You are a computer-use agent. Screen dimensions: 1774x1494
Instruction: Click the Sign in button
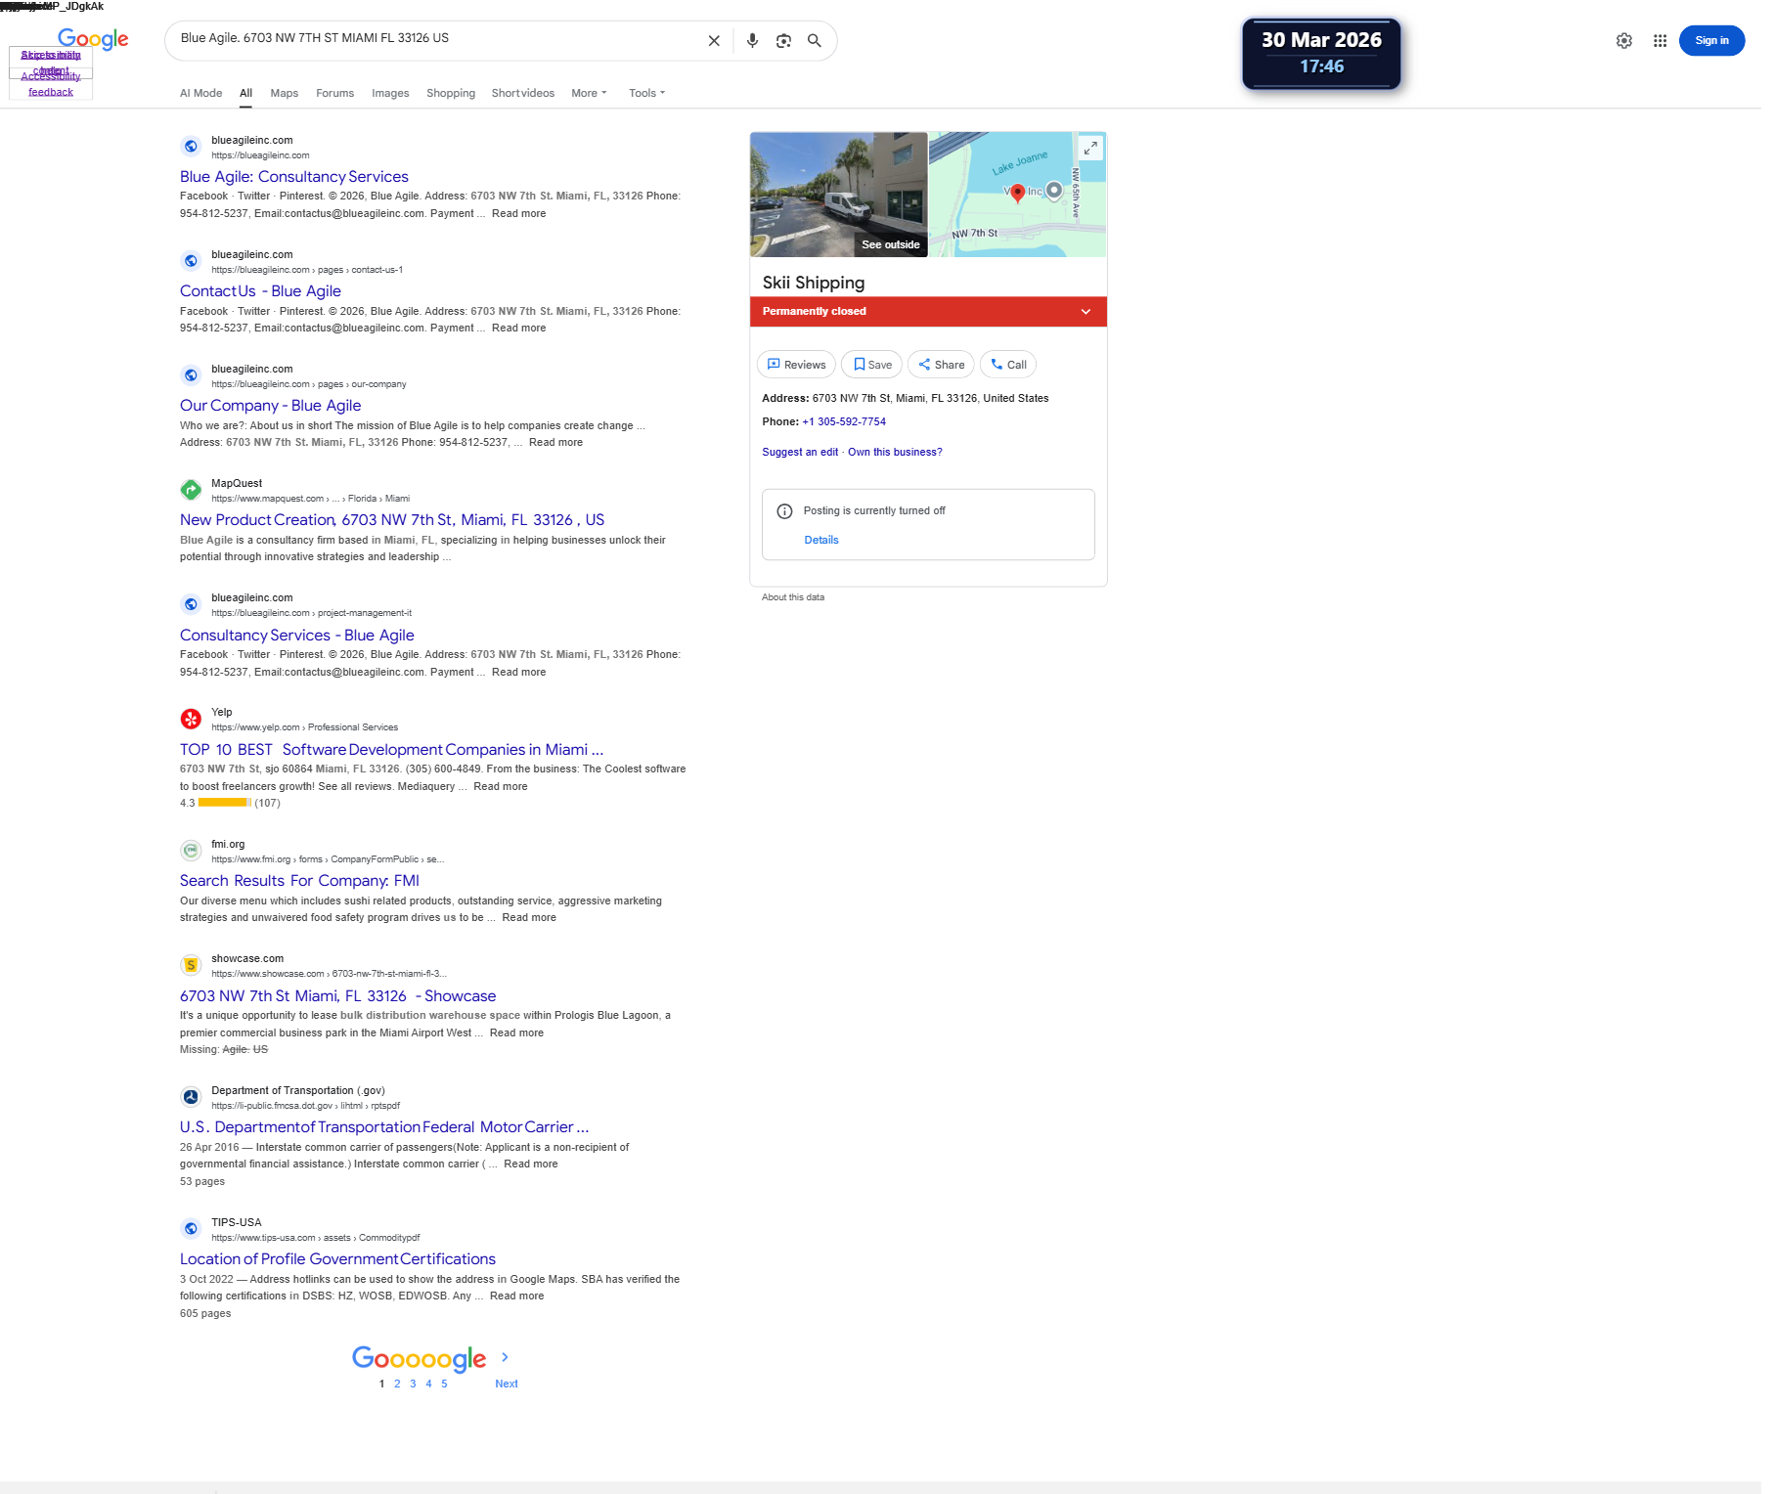pyautogui.click(x=1711, y=41)
